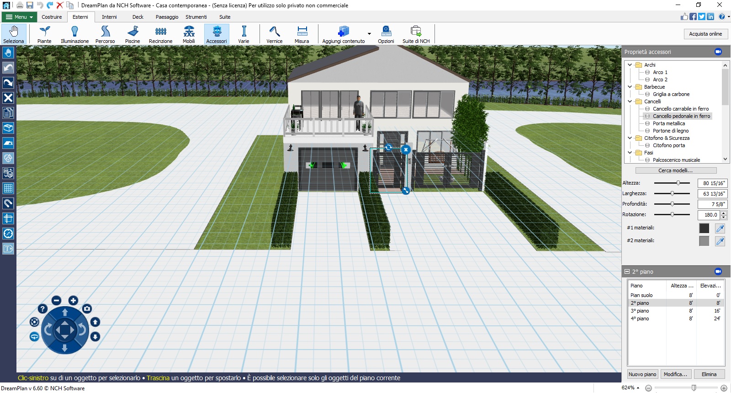Click Modifica floor button
This screenshot has height=393, width=731.
[x=675, y=374]
